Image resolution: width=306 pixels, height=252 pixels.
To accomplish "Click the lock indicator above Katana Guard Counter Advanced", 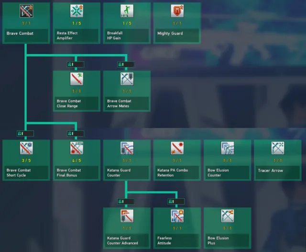I will [127, 201].
